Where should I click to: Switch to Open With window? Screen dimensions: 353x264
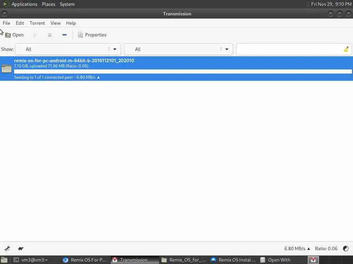[x=283, y=260]
